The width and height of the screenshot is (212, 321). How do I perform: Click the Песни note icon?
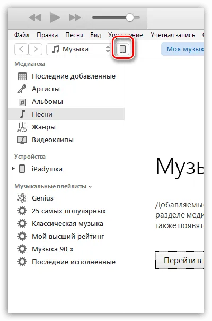pos(22,114)
